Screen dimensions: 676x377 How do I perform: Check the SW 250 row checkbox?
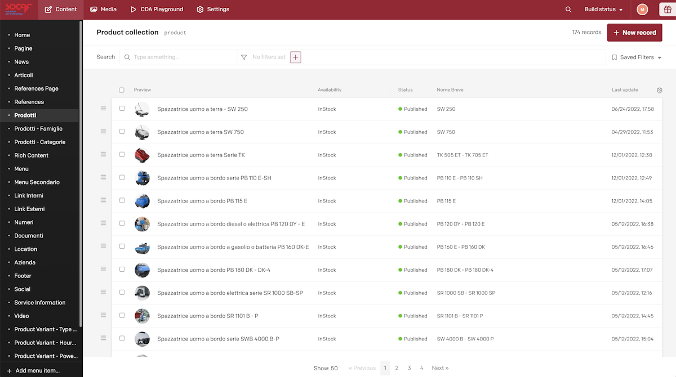point(122,109)
